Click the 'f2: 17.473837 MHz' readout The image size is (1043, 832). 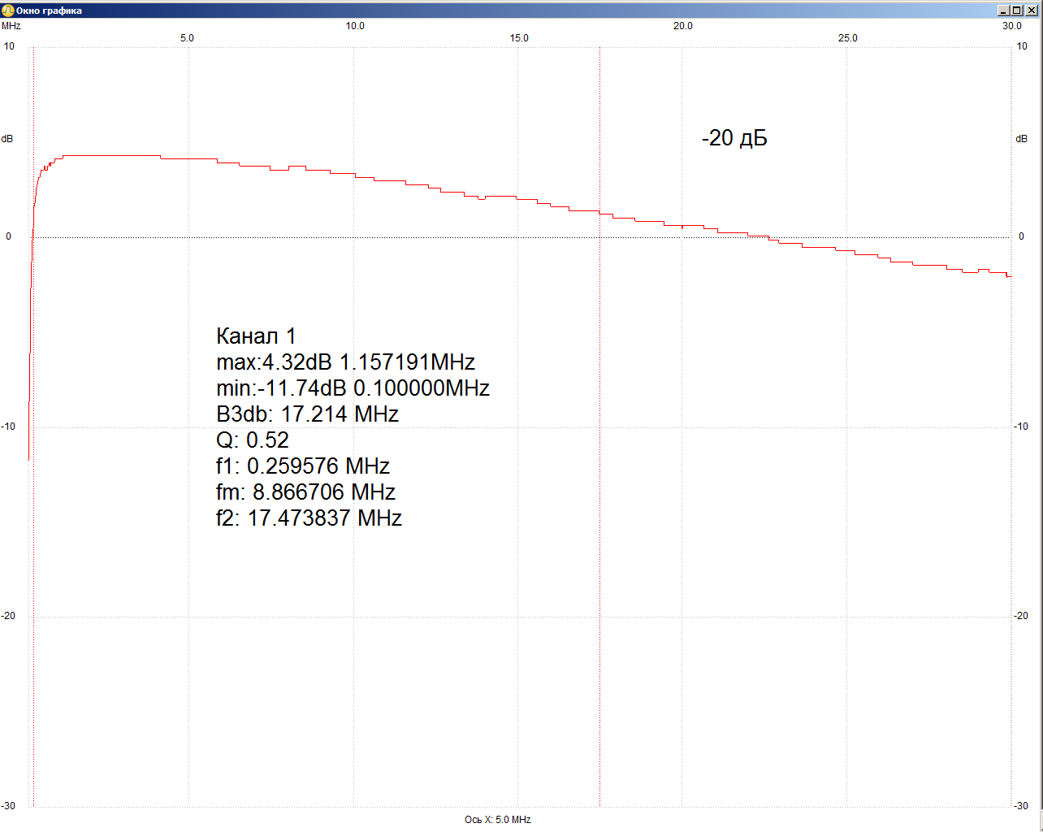pyautogui.click(x=309, y=518)
